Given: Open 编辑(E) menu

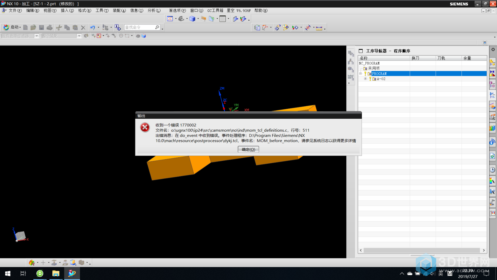Looking at the screenshot, I should (x=33, y=11).
